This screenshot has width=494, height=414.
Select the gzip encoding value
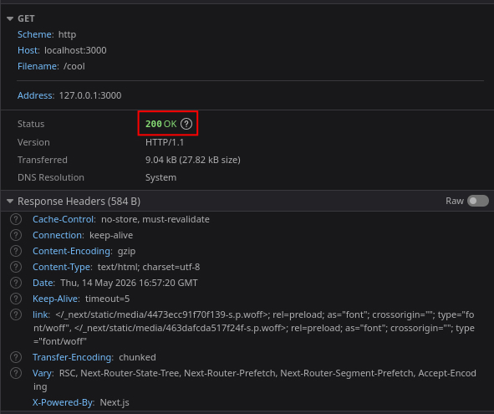(x=127, y=251)
